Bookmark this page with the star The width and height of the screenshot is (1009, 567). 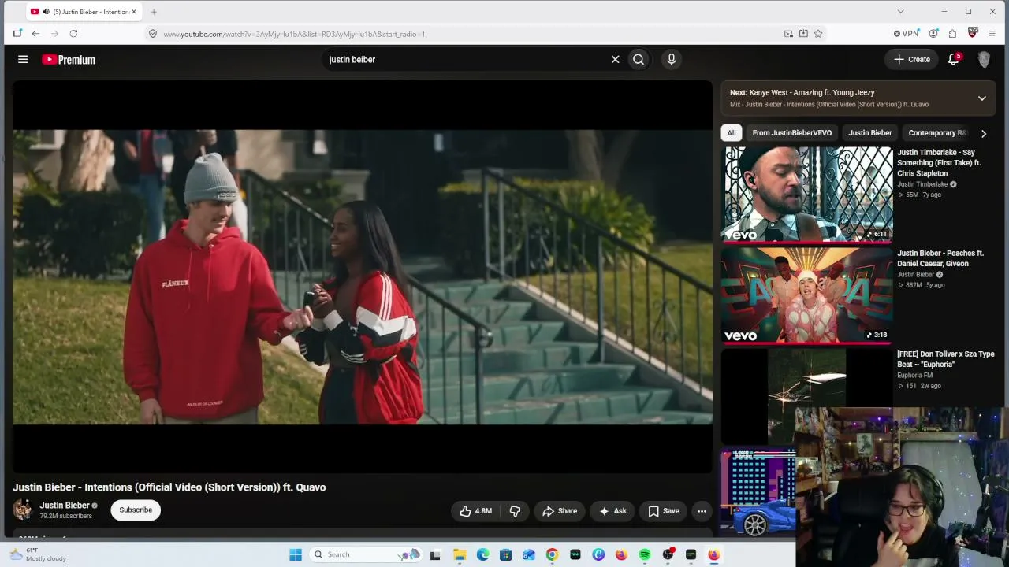pyautogui.click(x=818, y=34)
